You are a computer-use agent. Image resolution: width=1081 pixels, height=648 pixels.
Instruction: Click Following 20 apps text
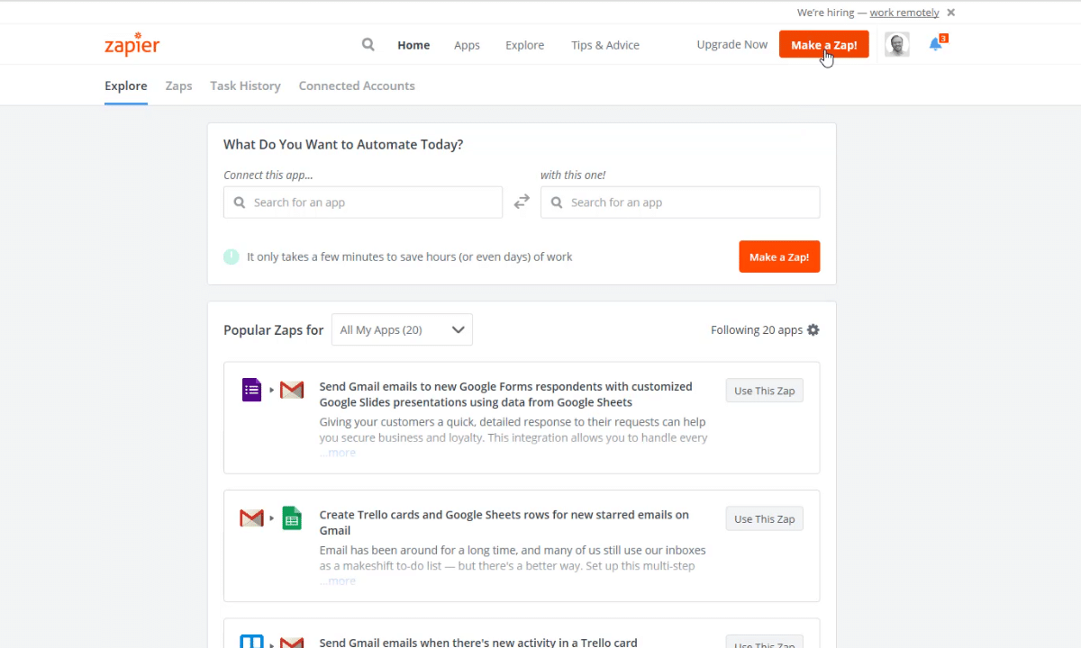757,329
